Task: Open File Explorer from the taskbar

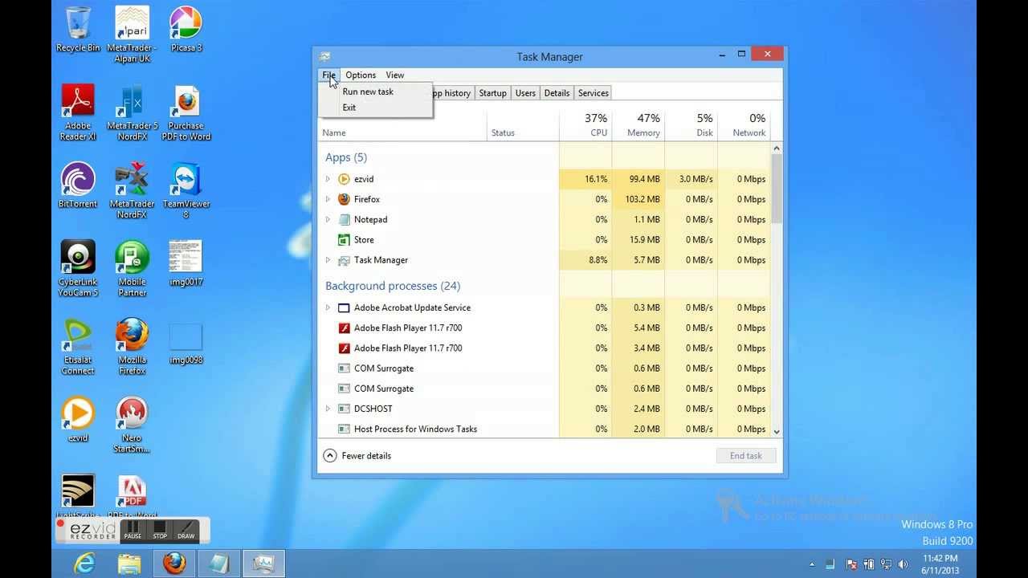Action: click(x=129, y=564)
